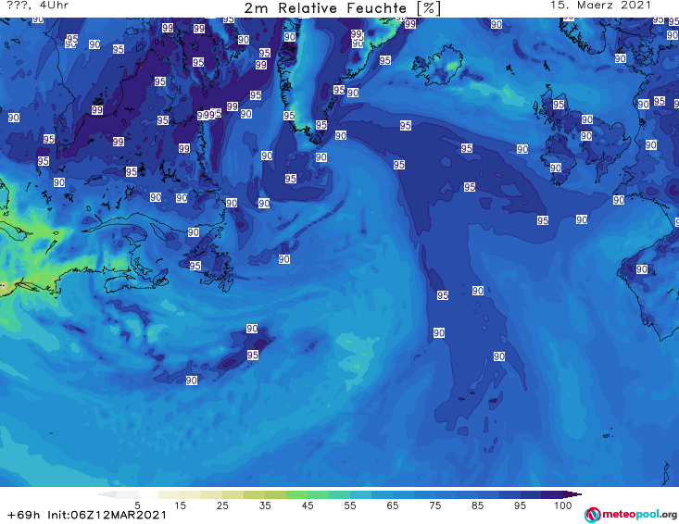Screen dimensions: 679x524
Task: Select the title '2m Relative Feuchte [%]'
Action: [342, 8]
